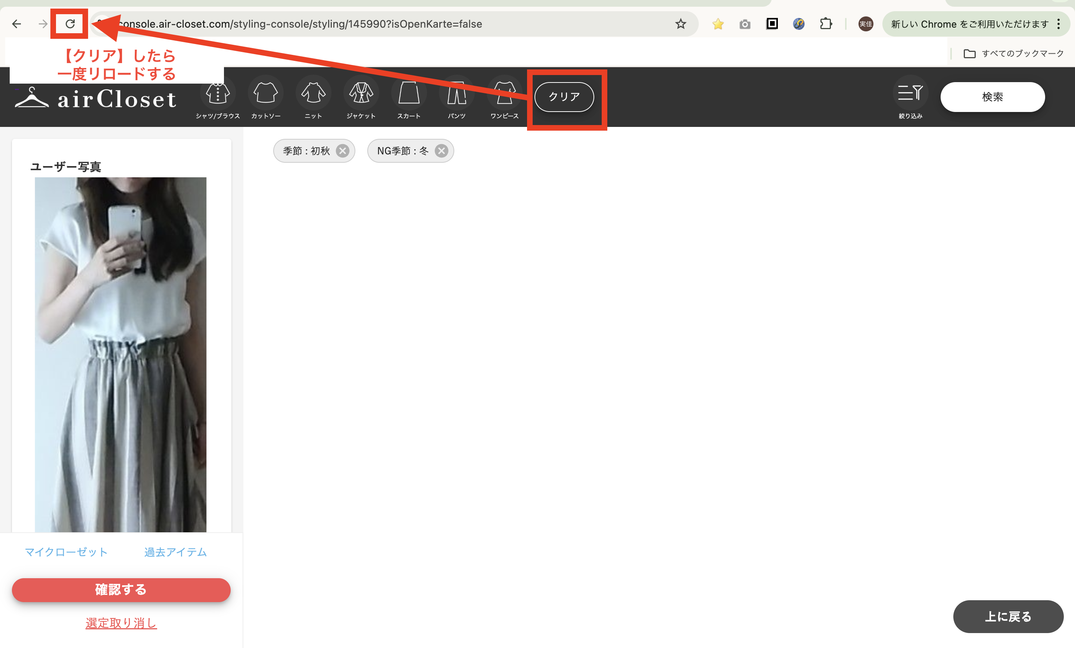This screenshot has width=1075, height=648.
Task: Click the user photo thumbnail
Action: 121,354
